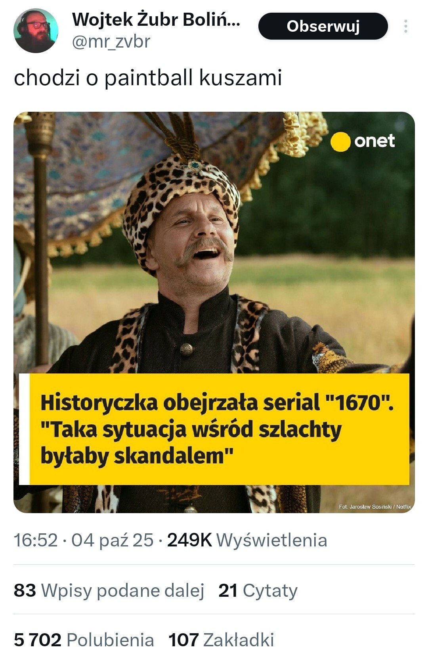Screen dimensions: 428x655
Task: Open the display name Wojtek Żubr Boliń...
Action: click(156, 19)
